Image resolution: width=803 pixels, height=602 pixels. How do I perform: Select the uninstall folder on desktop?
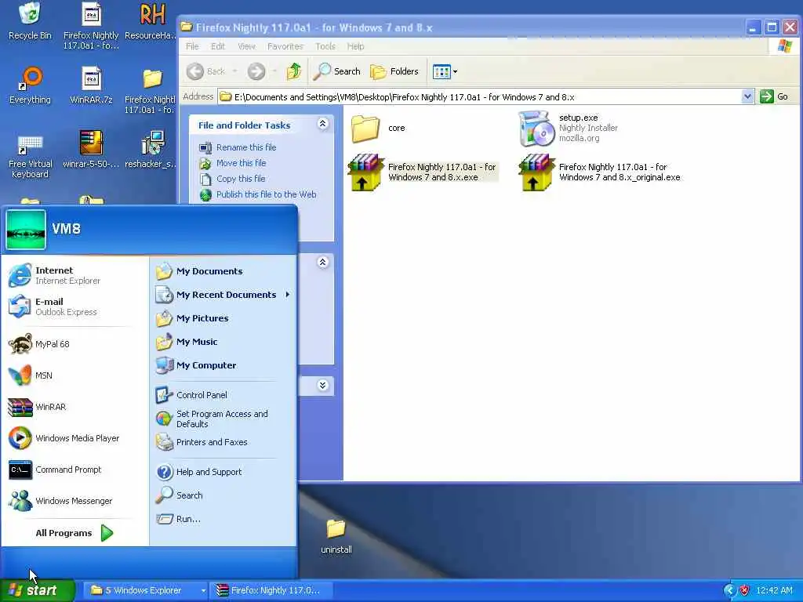tap(336, 536)
